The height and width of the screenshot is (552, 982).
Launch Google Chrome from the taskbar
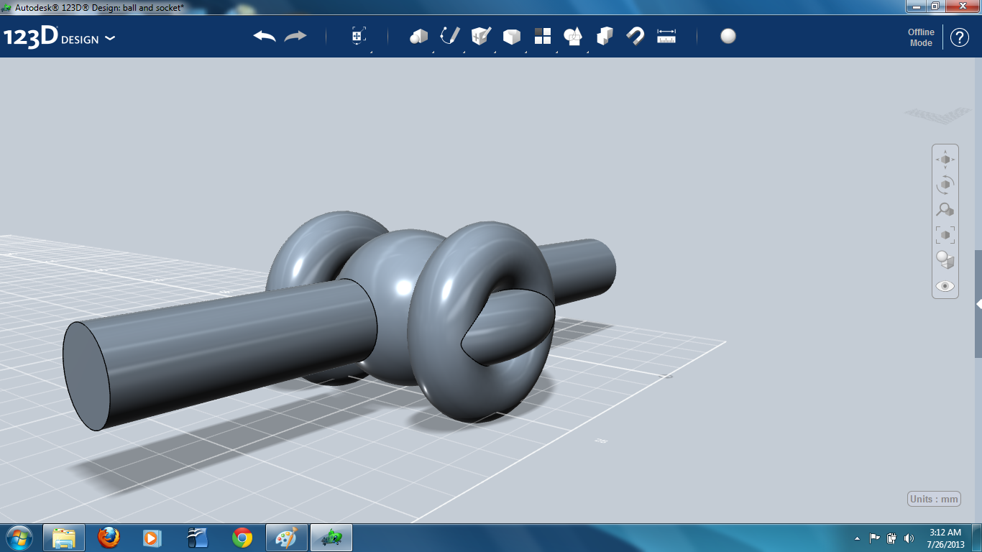[x=242, y=538]
